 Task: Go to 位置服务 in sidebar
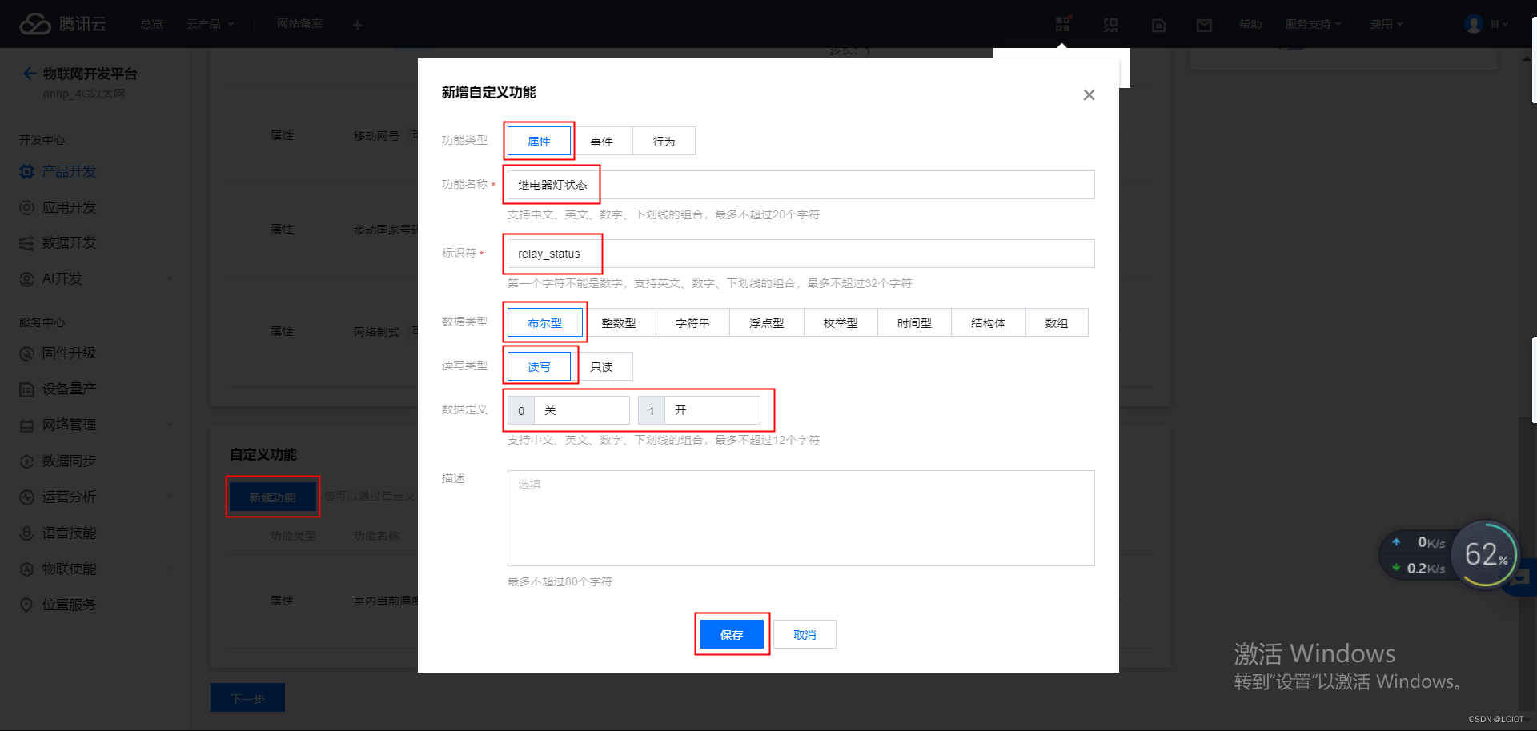[69, 605]
